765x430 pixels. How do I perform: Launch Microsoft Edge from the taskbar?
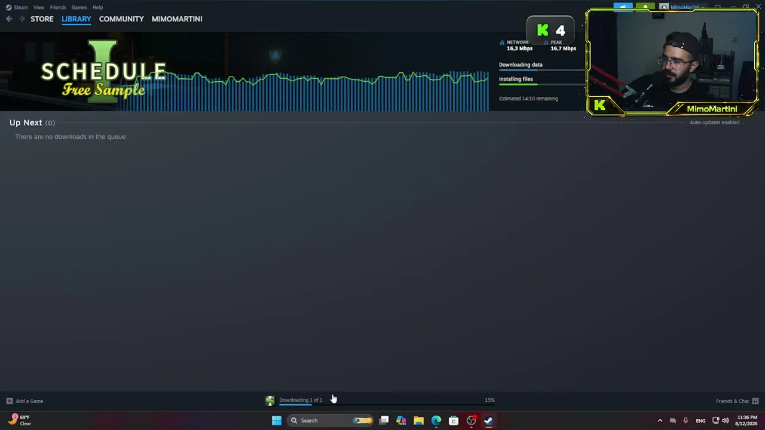coord(436,420)
